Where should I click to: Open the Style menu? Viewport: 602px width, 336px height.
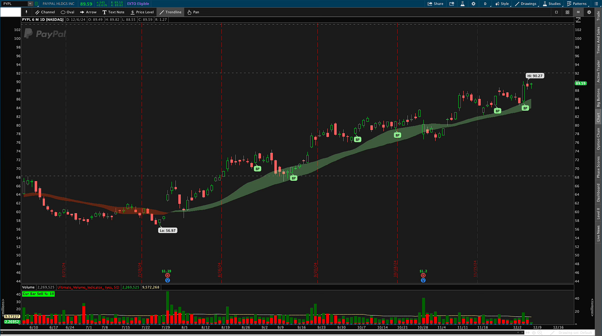pyautogui.click(x=502, y=4)
